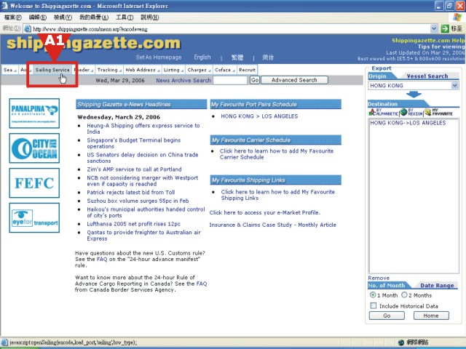Image resolution: width=466 pixels, height=349 pixels.
Task: Open Lufthansa 2005 net profit headline
Action: coord(133,224)
